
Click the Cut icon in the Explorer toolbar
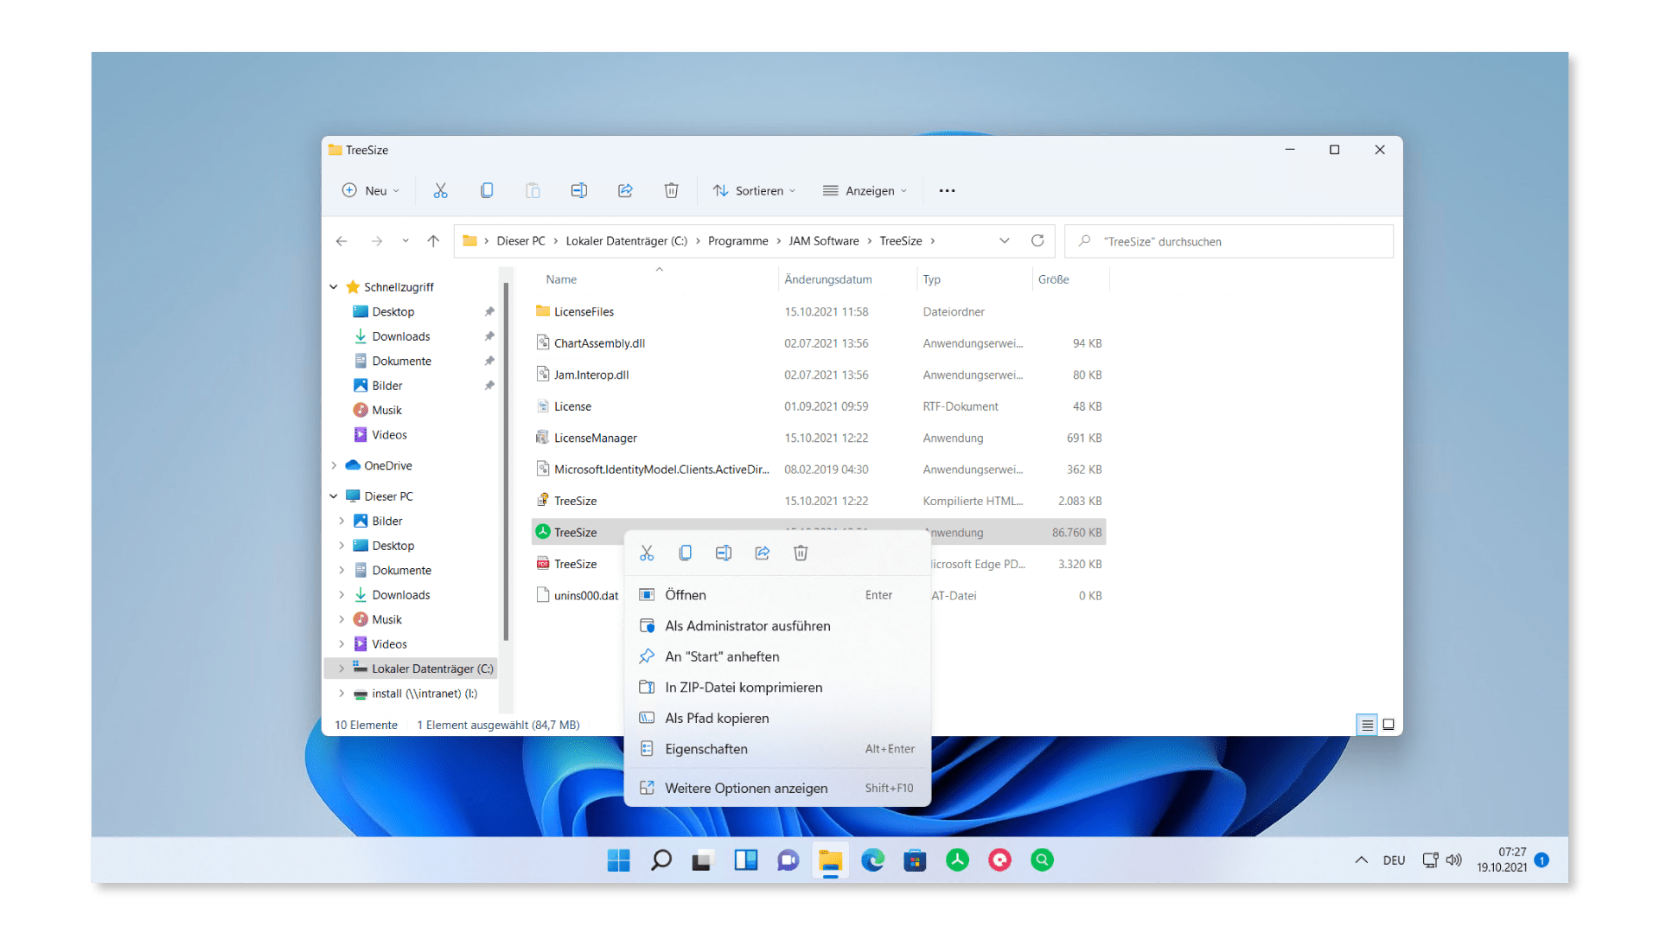pyautogui.click(x=440, y=190)
